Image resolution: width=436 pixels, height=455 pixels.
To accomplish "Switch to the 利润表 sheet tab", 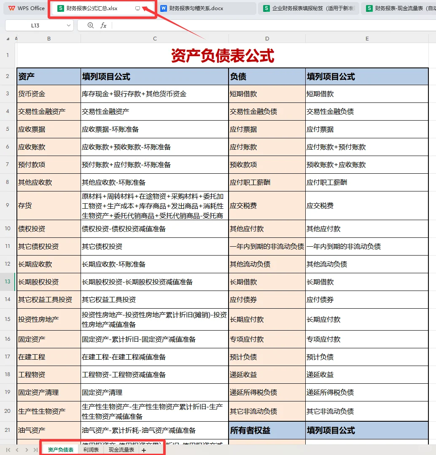I will tap(91, 450).
